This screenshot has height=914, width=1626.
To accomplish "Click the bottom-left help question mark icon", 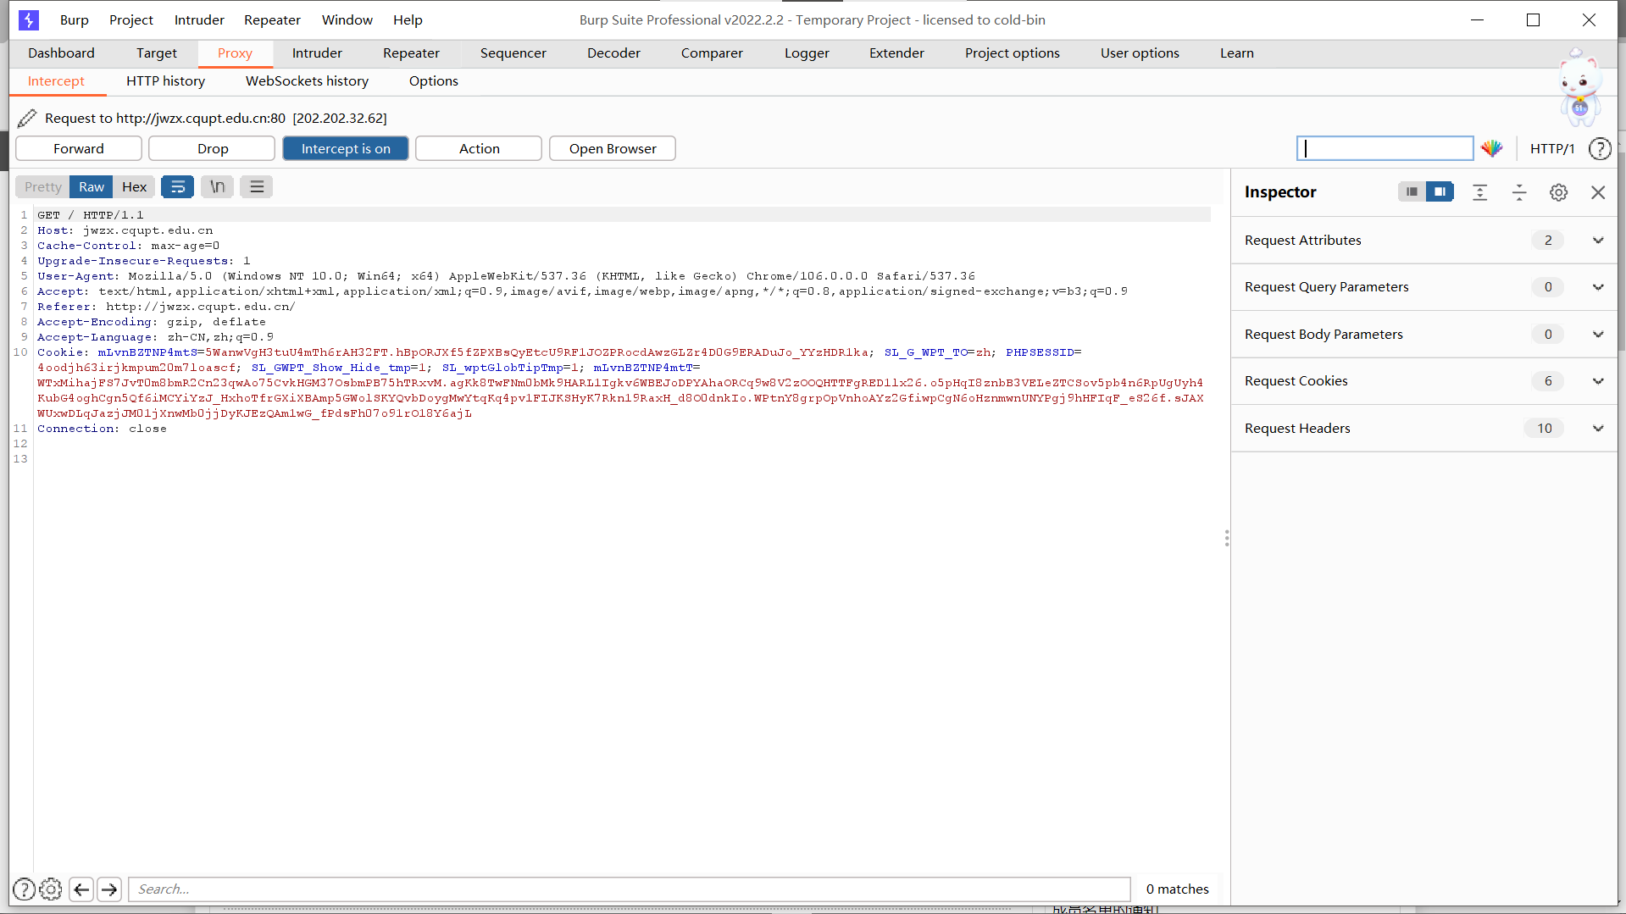I will point(25,889).
